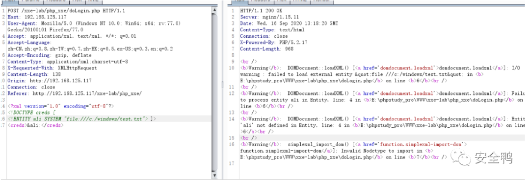Click the <!ENTITY ali SYSTEM payload line

[82, 119]
